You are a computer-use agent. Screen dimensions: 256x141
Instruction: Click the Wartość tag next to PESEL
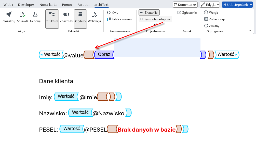[72, 129]
